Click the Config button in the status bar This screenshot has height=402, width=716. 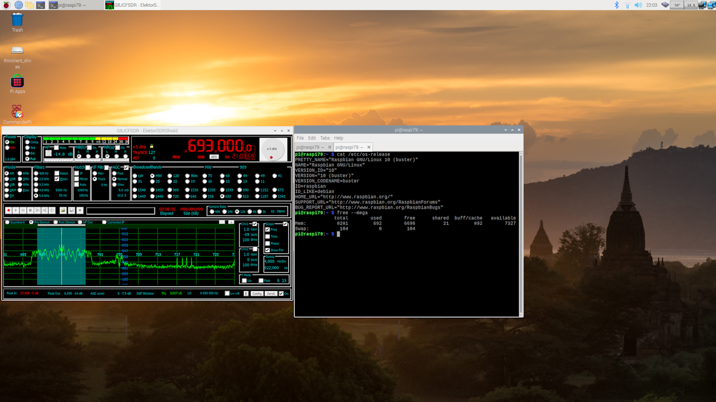257,294
